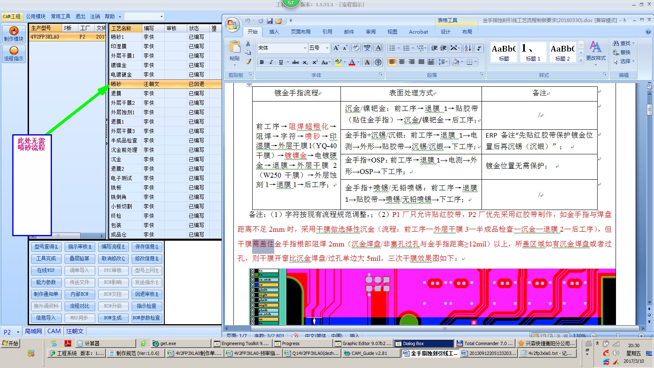
Task: Click the Word Office button orb
Action: click(232, 25)
